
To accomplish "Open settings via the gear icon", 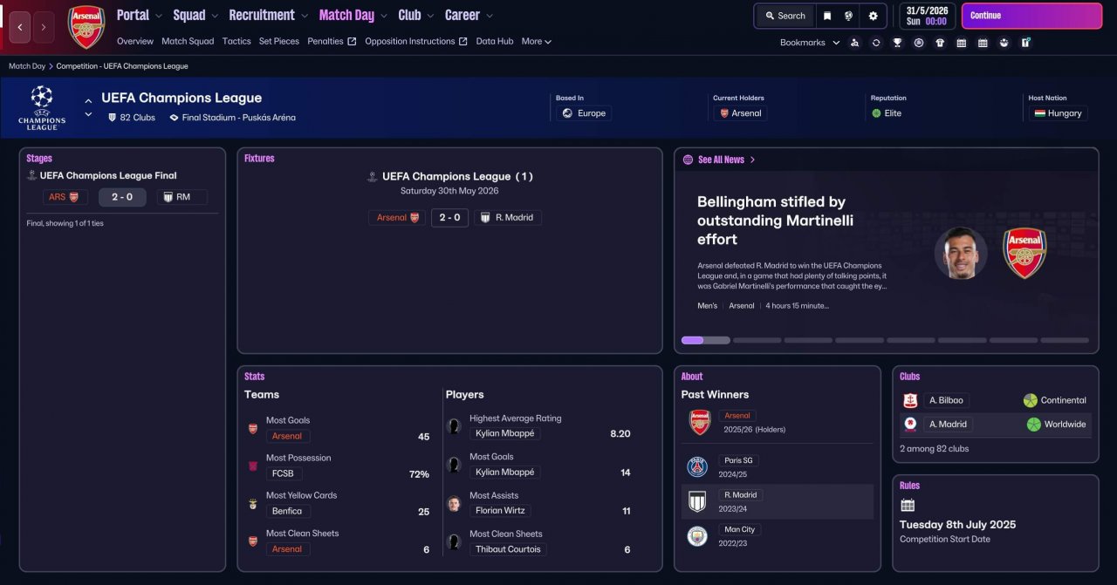I will coord(873,16).
